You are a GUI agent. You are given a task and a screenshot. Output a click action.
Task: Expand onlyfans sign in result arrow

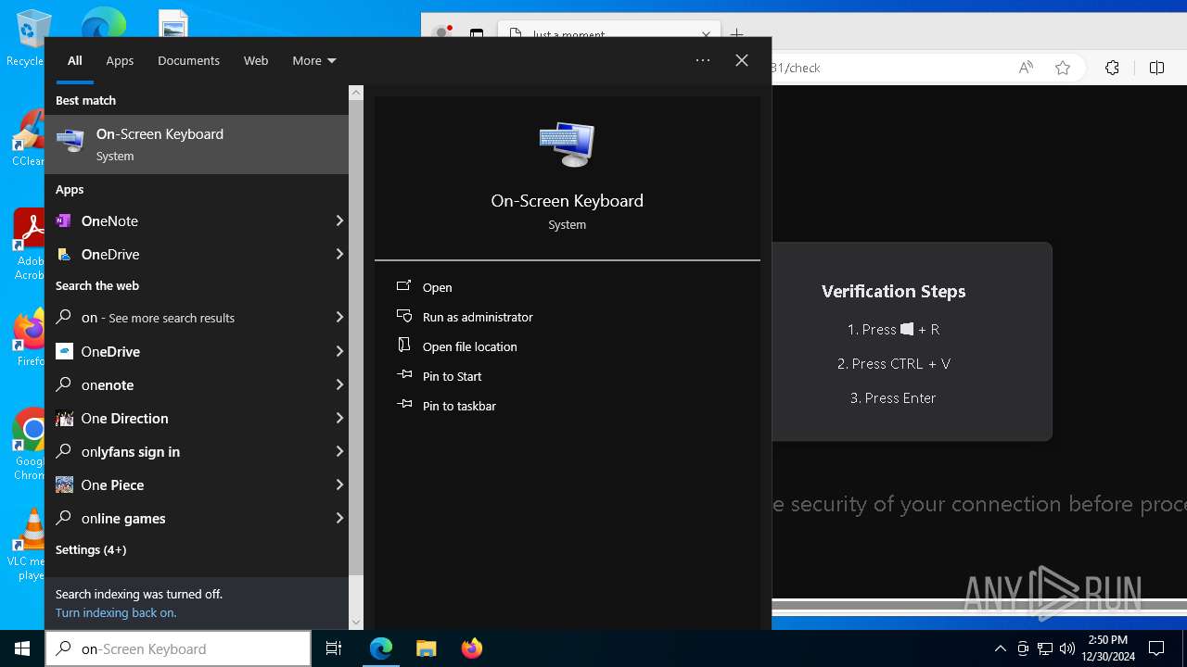coord(339,451)
